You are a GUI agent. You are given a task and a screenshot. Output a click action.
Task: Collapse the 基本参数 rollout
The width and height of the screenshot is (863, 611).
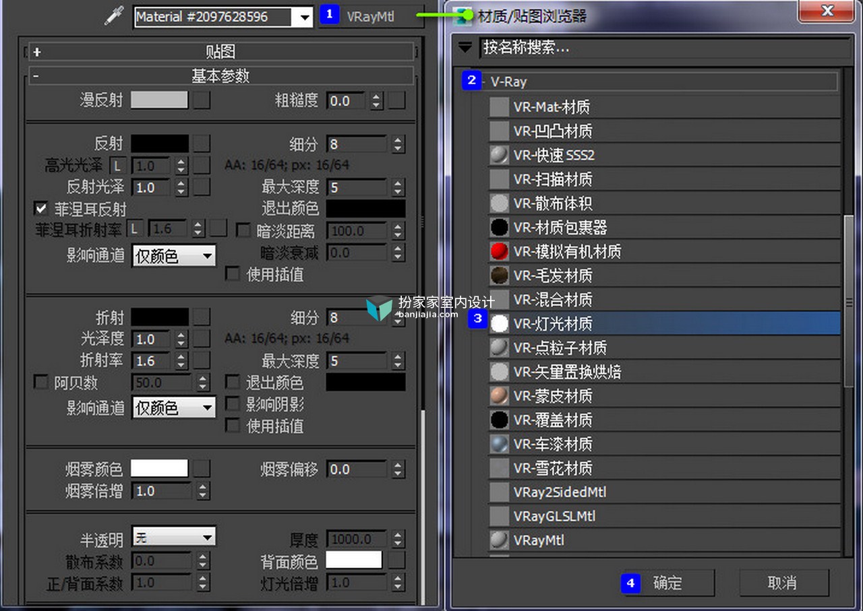220,76
